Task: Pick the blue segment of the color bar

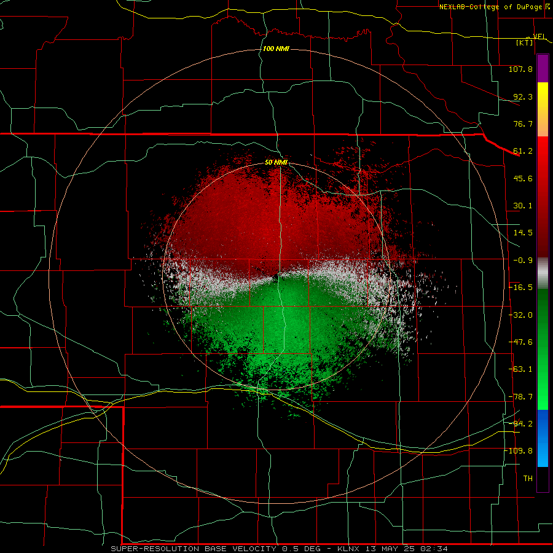Action: coord(543,438)
